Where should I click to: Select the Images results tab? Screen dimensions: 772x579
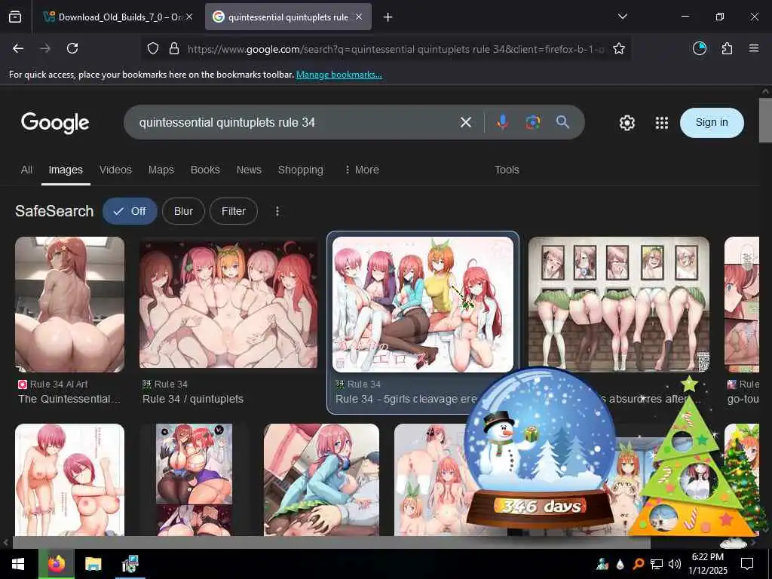click(66, 170)
